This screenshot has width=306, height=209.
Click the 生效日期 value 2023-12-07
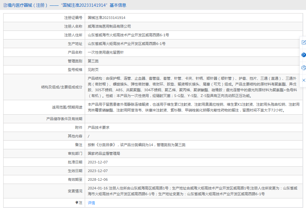tap(98, 171)
